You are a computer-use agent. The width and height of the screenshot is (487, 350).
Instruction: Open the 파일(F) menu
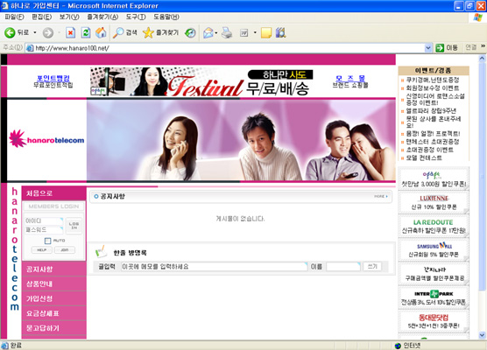(14, 17)
